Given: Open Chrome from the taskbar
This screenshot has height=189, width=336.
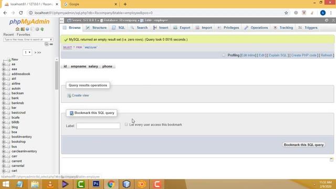Looking at the screenshot, I should coord(111,184).
